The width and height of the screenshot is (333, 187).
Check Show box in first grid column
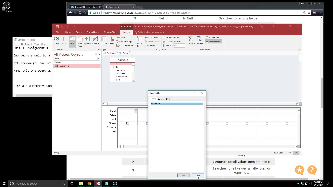coord(127,123)
